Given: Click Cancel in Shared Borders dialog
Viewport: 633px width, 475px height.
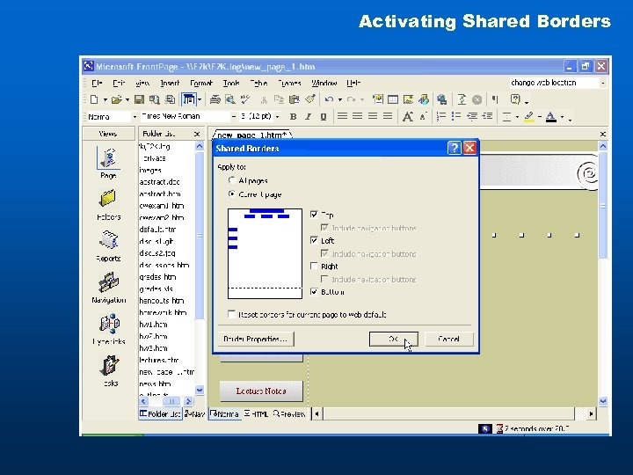Looking at the screenshot, I should coord(449,340).
